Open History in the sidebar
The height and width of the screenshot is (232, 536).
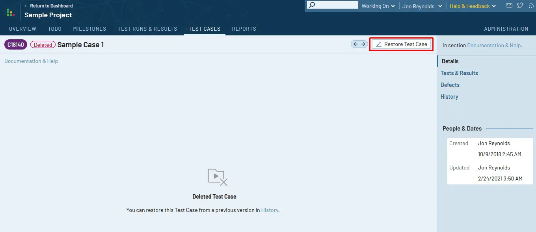point(449,97)
